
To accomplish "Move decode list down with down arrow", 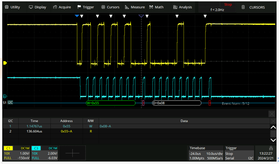I will 273,140.
